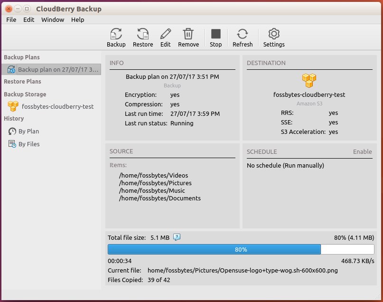Click Last run time '27/07/17 3:59 PM'
The image size is (383, 302).
[x=195, y=113]
